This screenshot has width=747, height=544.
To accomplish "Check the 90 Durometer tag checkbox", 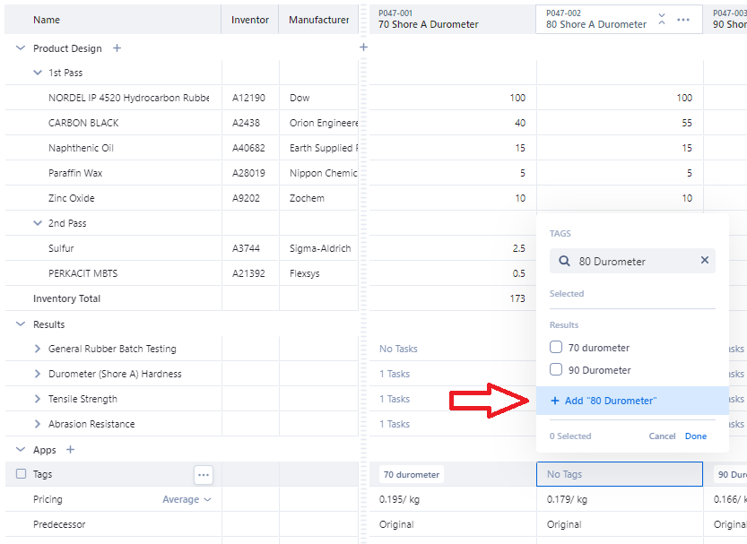I will [556, 370].
